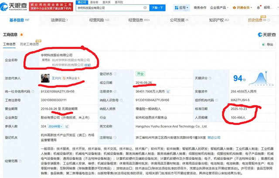
Task: Clear the search box with the X icon
Action: 145,7
